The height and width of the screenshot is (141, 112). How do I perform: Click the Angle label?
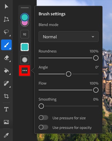click(x=43, y=67)
